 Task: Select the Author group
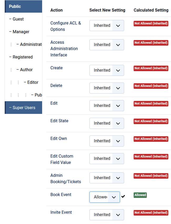pos(26,70)
